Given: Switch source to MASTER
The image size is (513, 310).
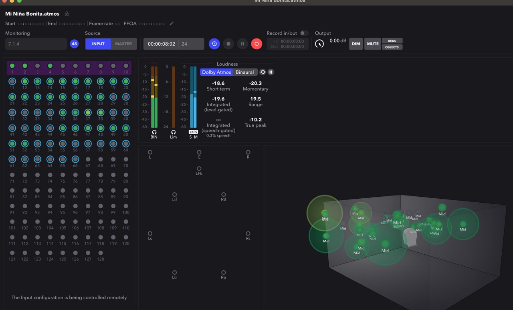Looking at the screenshot, I should (123, 44).
